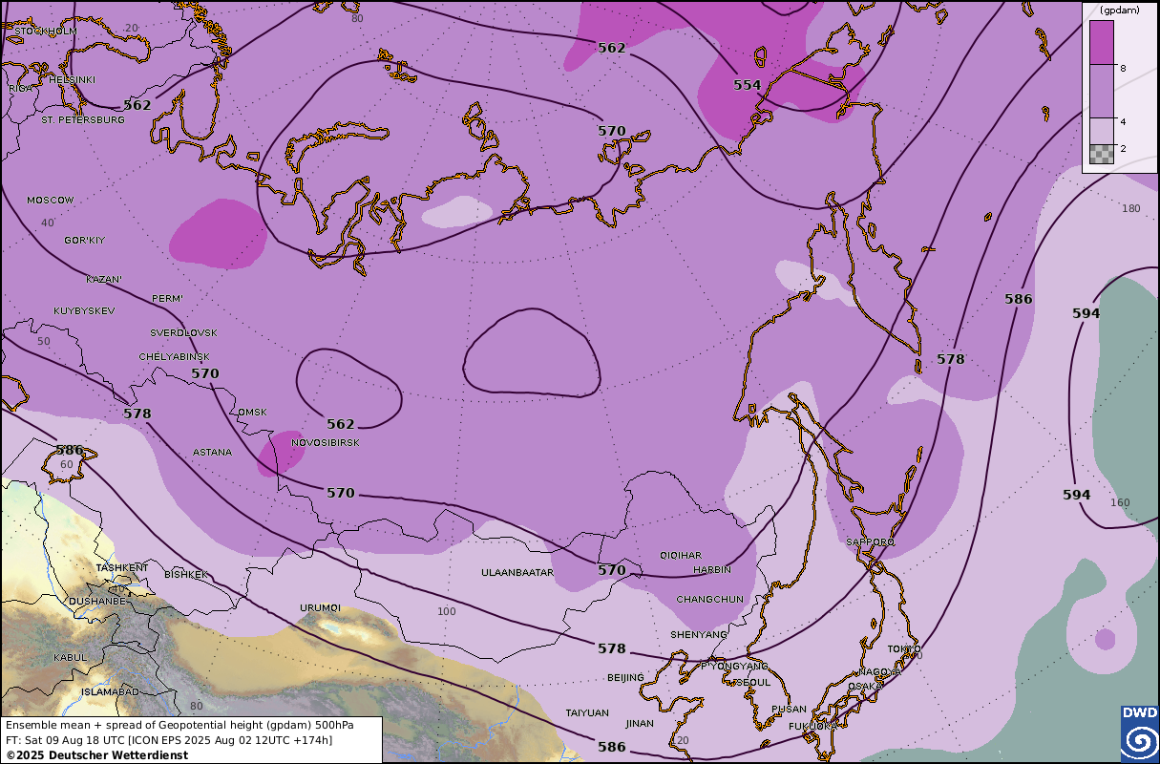Select the light purple legend swatch
The image size is (1160, 764).
[x=1102, y=131]
